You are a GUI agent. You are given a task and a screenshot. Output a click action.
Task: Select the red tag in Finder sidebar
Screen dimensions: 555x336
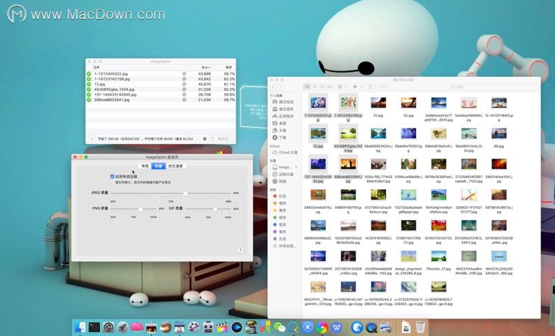point(280,196)
